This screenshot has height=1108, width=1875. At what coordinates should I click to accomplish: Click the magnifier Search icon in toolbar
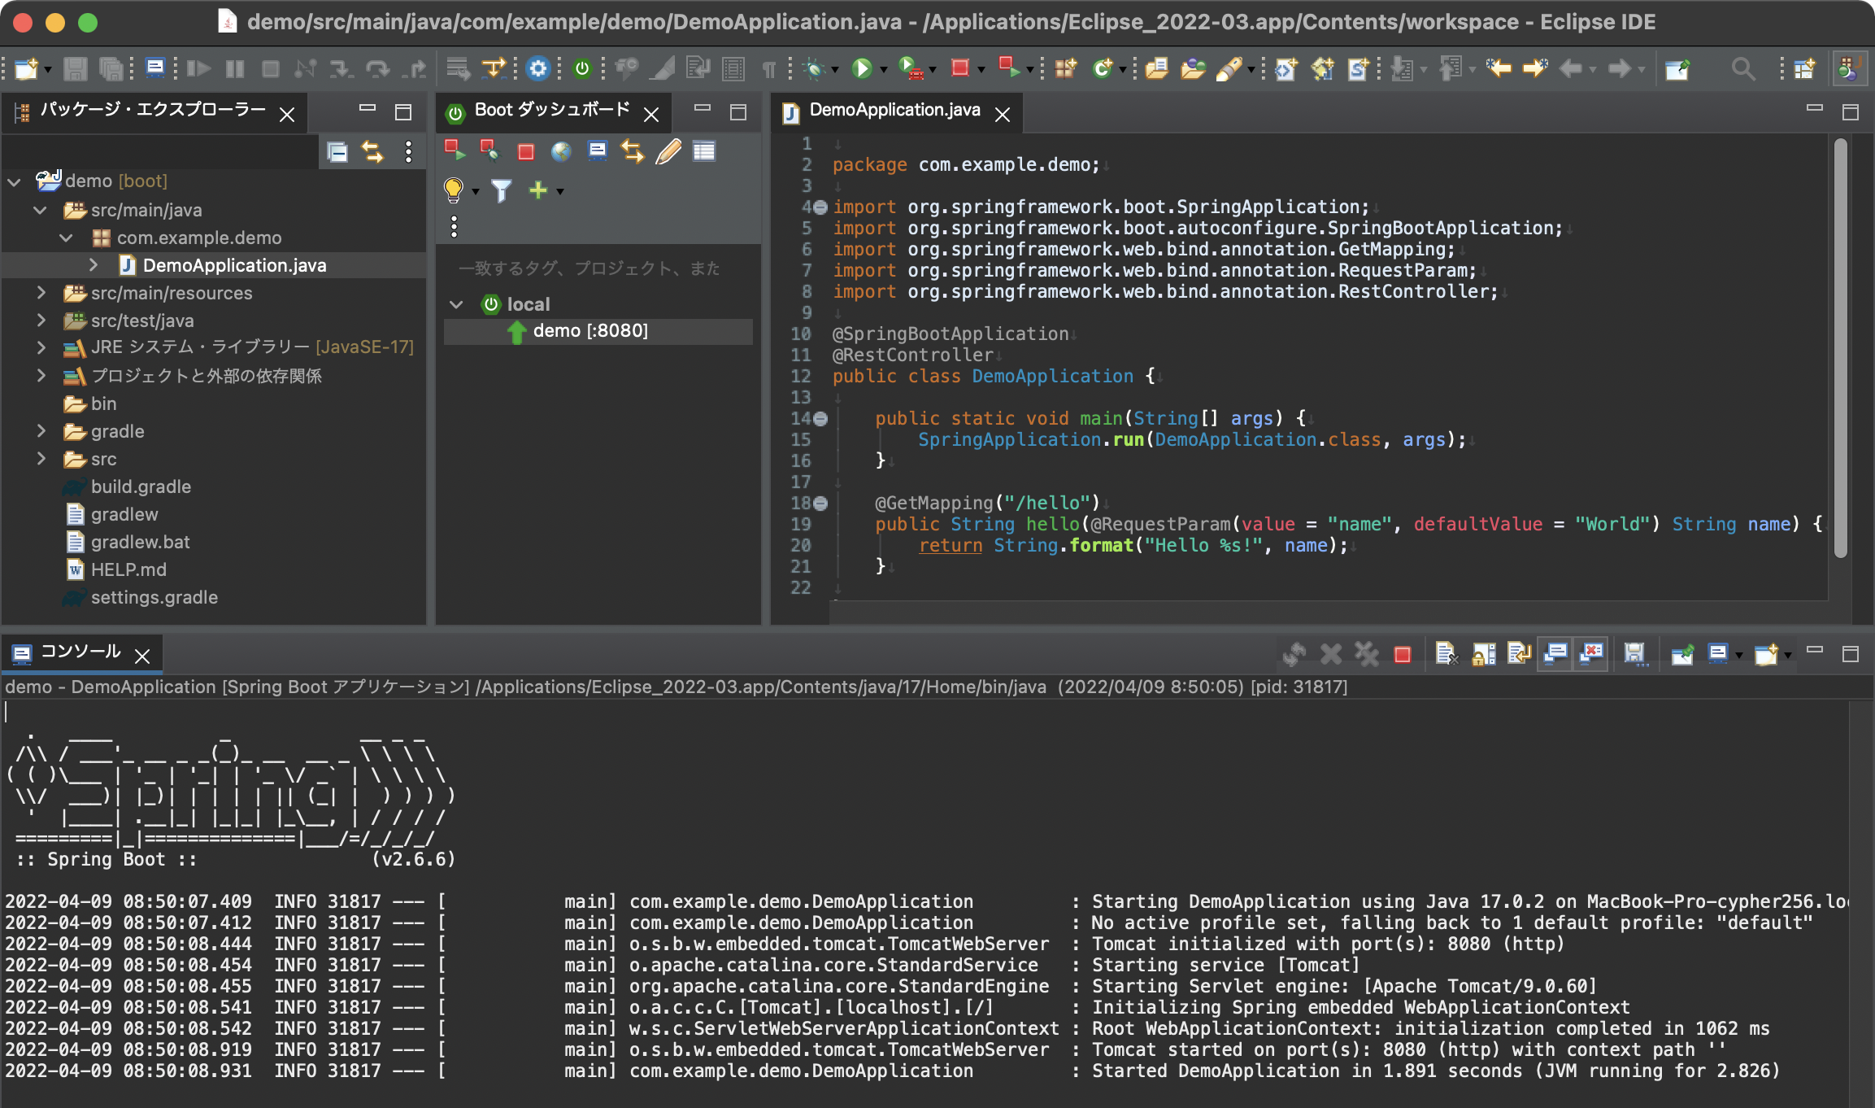tap(1742, 69)
